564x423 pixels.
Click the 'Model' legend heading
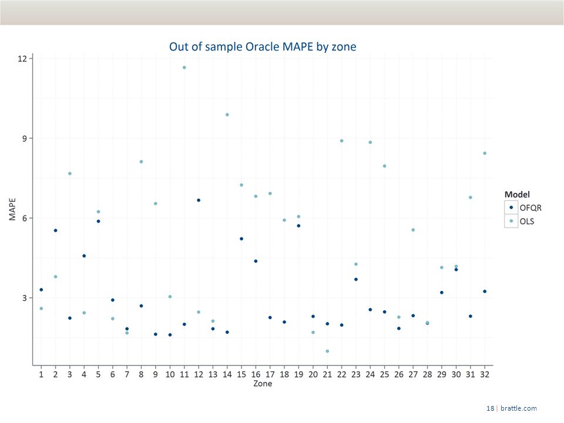coord(517,194)
